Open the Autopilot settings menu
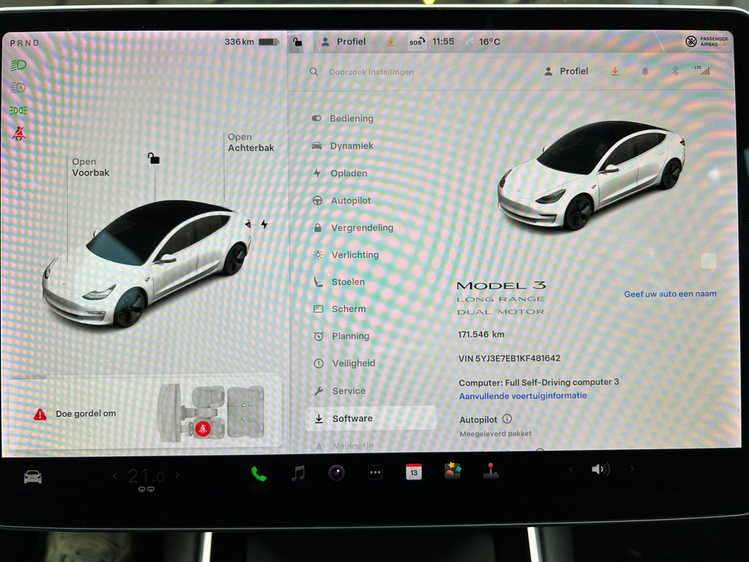Screen dimensions: 749x562 (x=350, y=201)
